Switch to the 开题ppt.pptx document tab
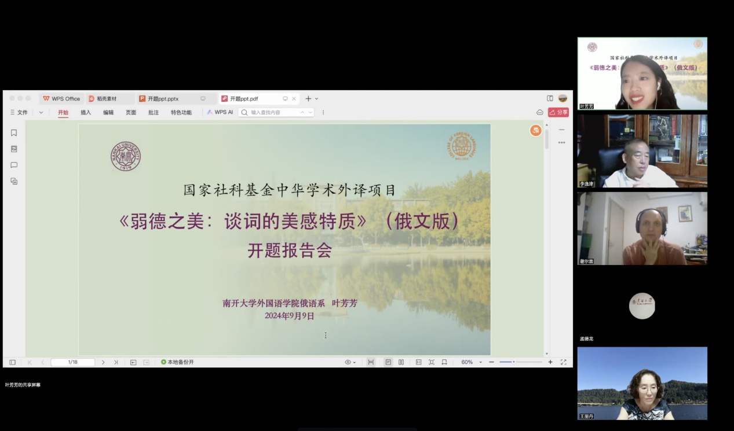This screenshot has width=734, height=431. 163,99
